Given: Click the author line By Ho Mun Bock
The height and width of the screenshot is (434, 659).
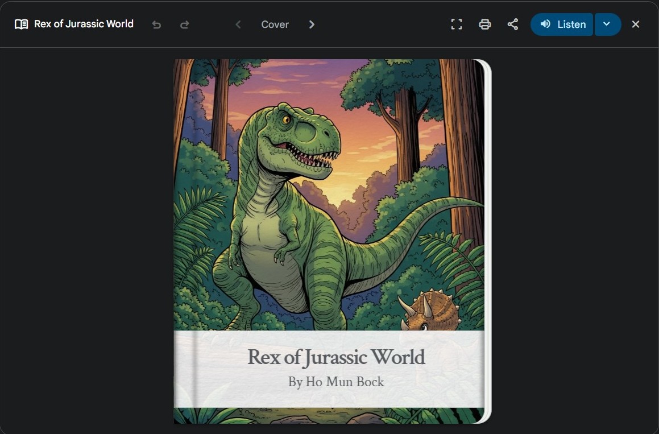Looking at the screenshot, I should tap(336, 382).
